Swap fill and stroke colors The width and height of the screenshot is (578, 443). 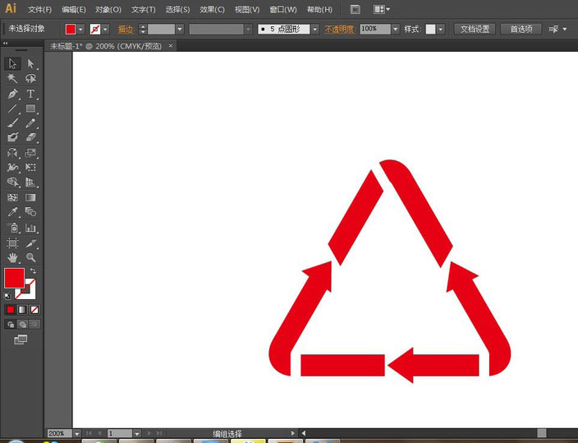33,271
